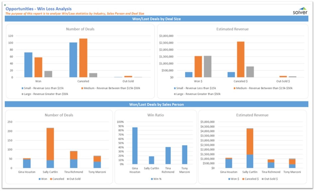Click the orange Canceled legend marker under sales person deals

pos(51,179)
